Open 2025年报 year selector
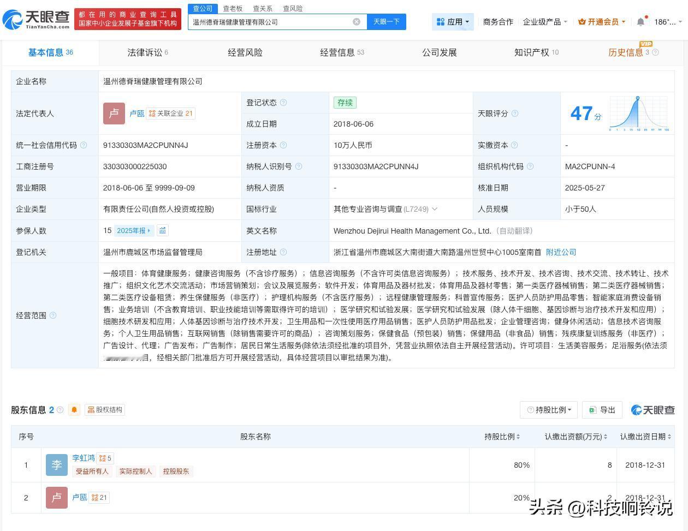 click(x=134, y=230)
